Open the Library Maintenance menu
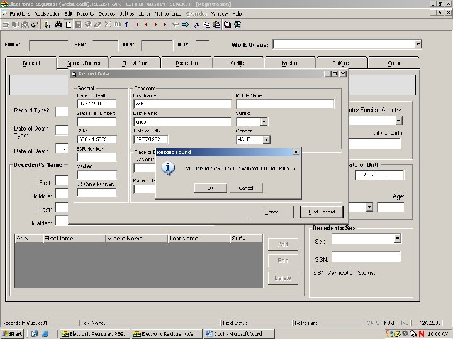 pyautogui.click(x=160, y=14)
